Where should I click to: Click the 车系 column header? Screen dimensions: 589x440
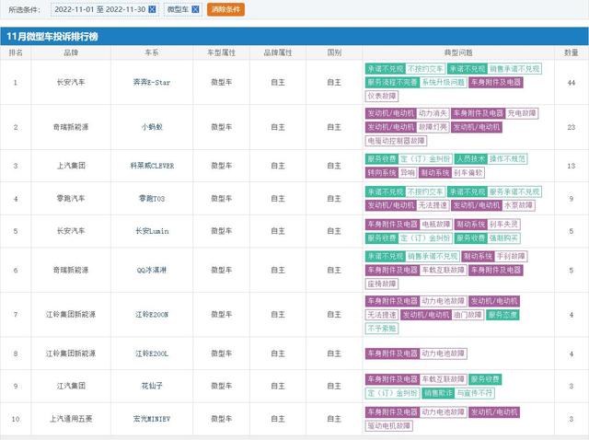pyautogui.click(x=152, y=52)
